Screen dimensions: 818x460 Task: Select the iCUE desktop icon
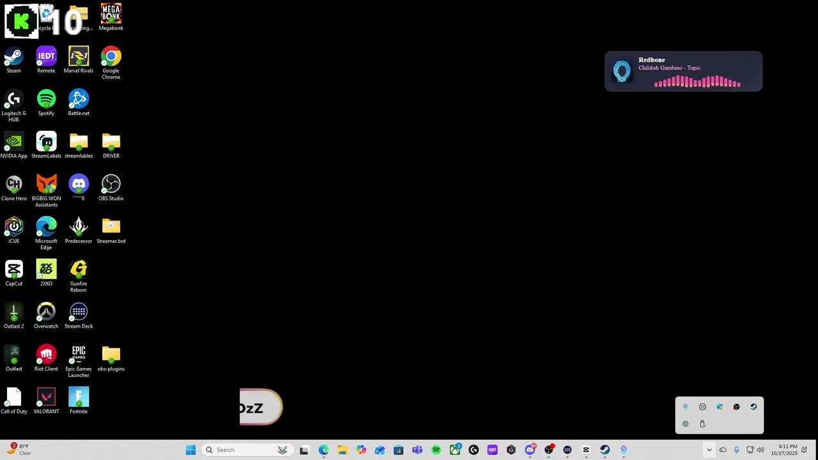pyautogui.click(x=13, y=230)
